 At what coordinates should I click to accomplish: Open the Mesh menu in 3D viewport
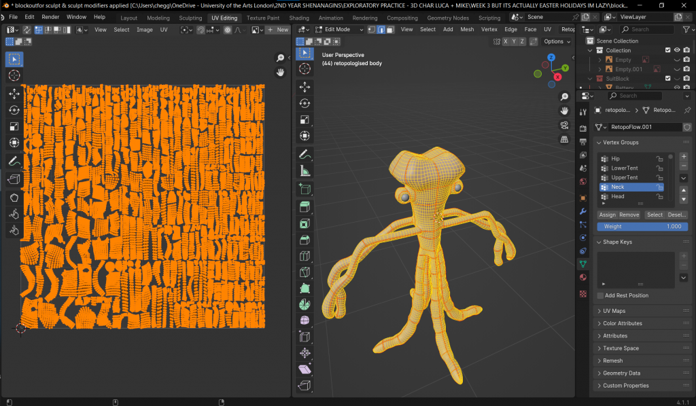(467, 29)
